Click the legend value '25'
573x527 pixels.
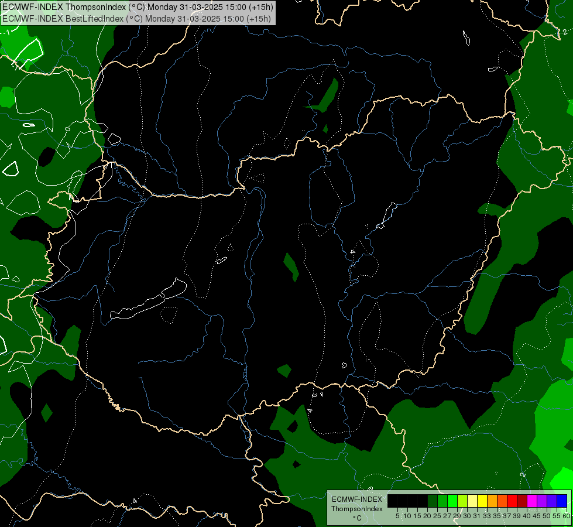(437, 516)
